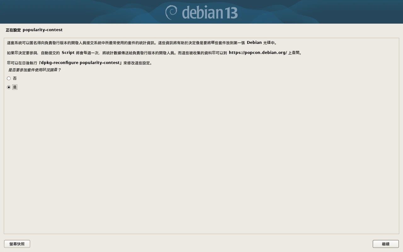Click the Debian swirl logo in banner
Viewport: 403px width, 252px height.
pyautogui.click(x=172, y=12)
